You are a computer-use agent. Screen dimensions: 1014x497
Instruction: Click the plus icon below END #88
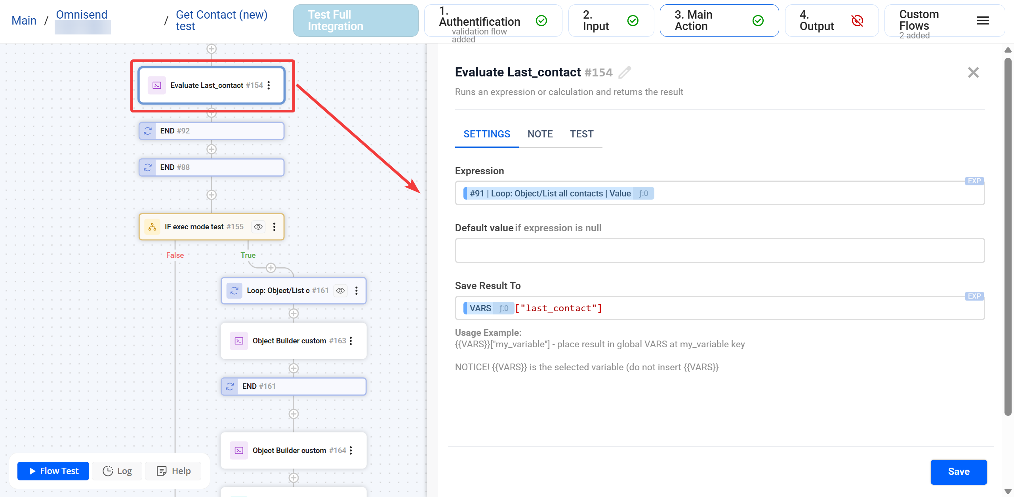pos(212,194)
